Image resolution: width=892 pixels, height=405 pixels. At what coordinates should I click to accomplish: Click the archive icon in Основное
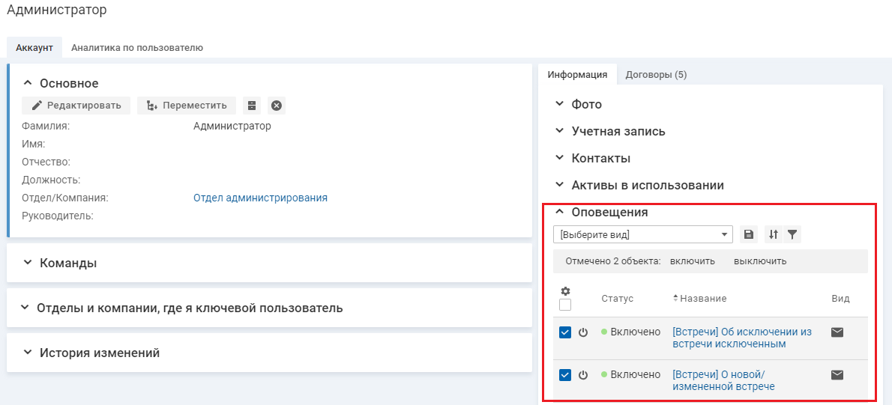[252, 106]
